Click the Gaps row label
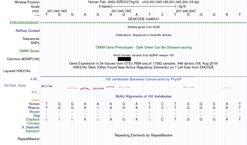Screen dimensions: 247x145 [x=35, y=100]
